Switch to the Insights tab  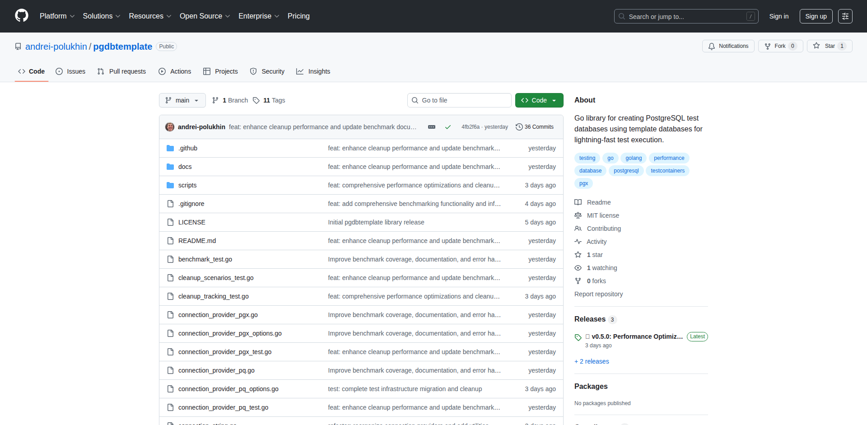click(x=313, y=71)
